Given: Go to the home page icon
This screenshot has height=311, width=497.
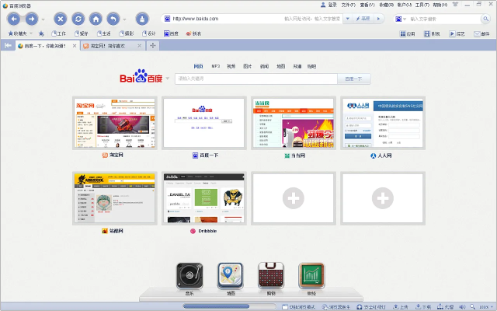Looking at the screenshot, I should [96, 18].
